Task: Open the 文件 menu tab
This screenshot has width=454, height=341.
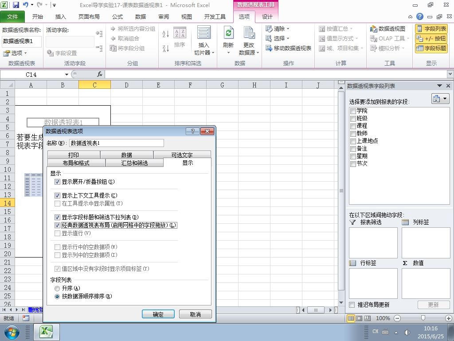Action: coord(12,17)
